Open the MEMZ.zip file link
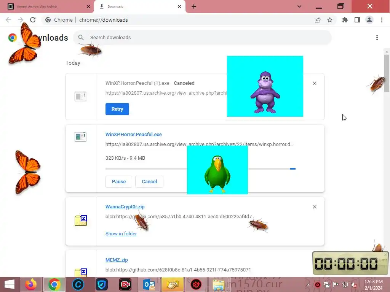Viewport: 390px width, 292px height. (x=117, y=260)
